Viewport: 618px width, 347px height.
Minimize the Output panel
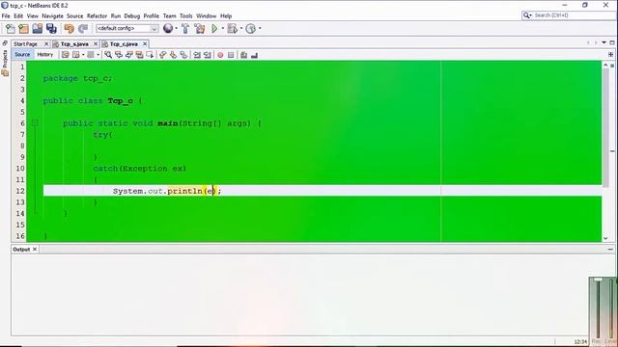click(610, 249)
